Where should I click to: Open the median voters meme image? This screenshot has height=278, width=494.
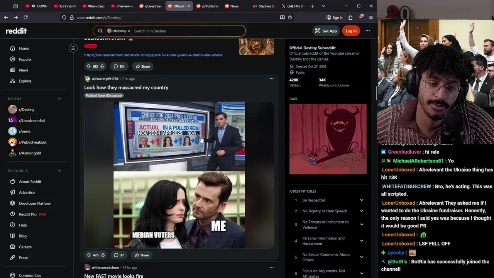click(x=179, y=175)
